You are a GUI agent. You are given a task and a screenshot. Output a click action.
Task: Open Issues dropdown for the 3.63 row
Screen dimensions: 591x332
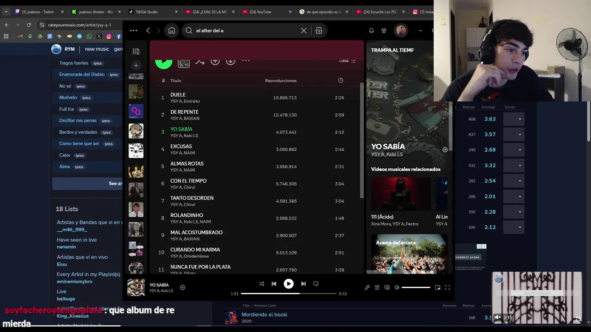pos(514,119)
